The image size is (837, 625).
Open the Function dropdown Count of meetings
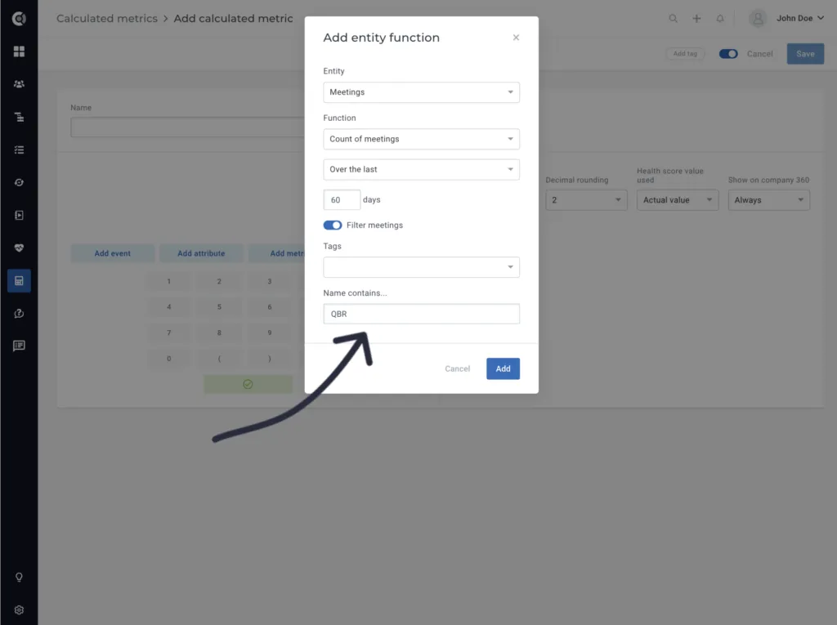tap(421, 139)
